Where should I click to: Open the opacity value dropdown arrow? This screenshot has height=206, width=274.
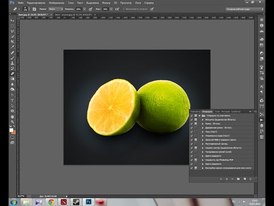(x=84, y=9)
